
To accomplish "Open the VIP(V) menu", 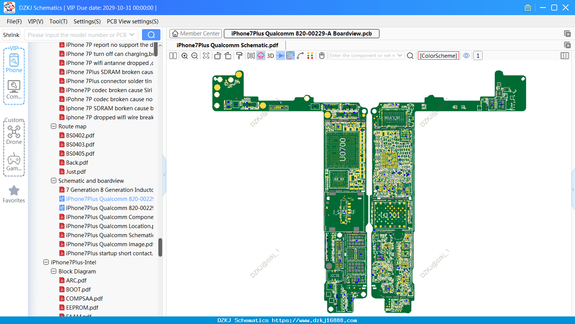I will 35,22.
